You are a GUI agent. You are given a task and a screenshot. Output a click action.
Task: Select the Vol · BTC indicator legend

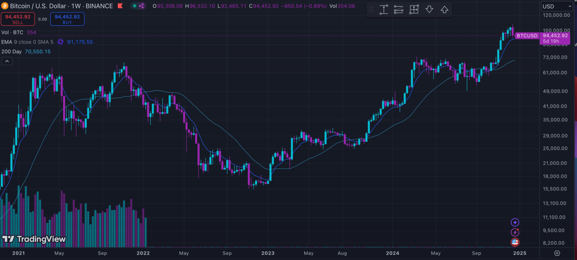click(x=13, y=32)
